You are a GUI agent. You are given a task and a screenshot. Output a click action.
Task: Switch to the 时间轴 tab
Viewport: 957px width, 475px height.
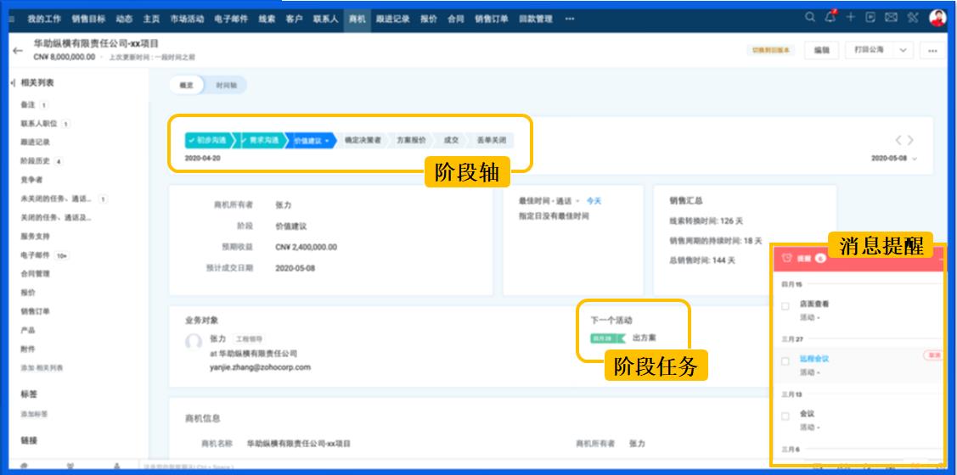pos(226,86)
